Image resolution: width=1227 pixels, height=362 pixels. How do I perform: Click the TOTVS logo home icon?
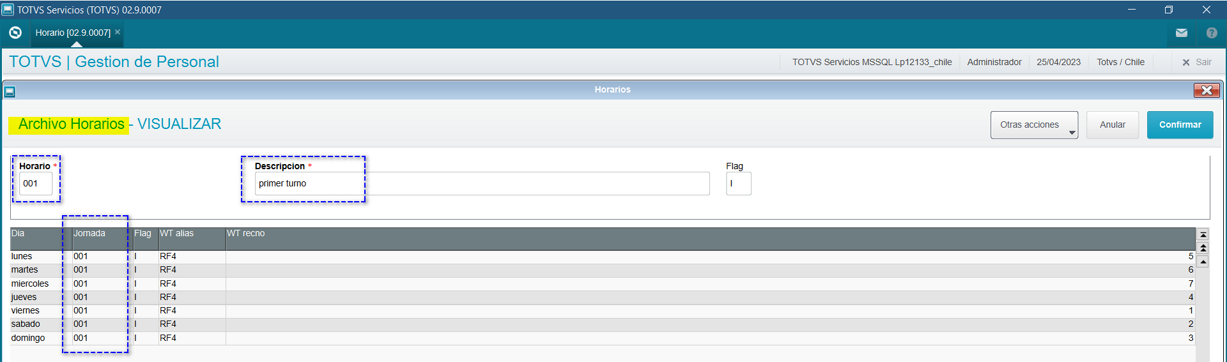[15, 33]
